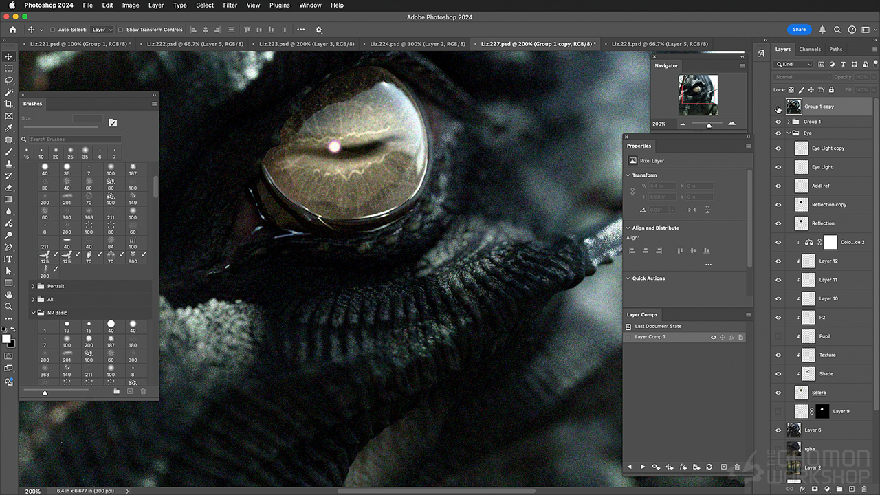Enable the Auto-Select checkbox
The width and height of the screenshot is (880, 495).
click(52, 30)
